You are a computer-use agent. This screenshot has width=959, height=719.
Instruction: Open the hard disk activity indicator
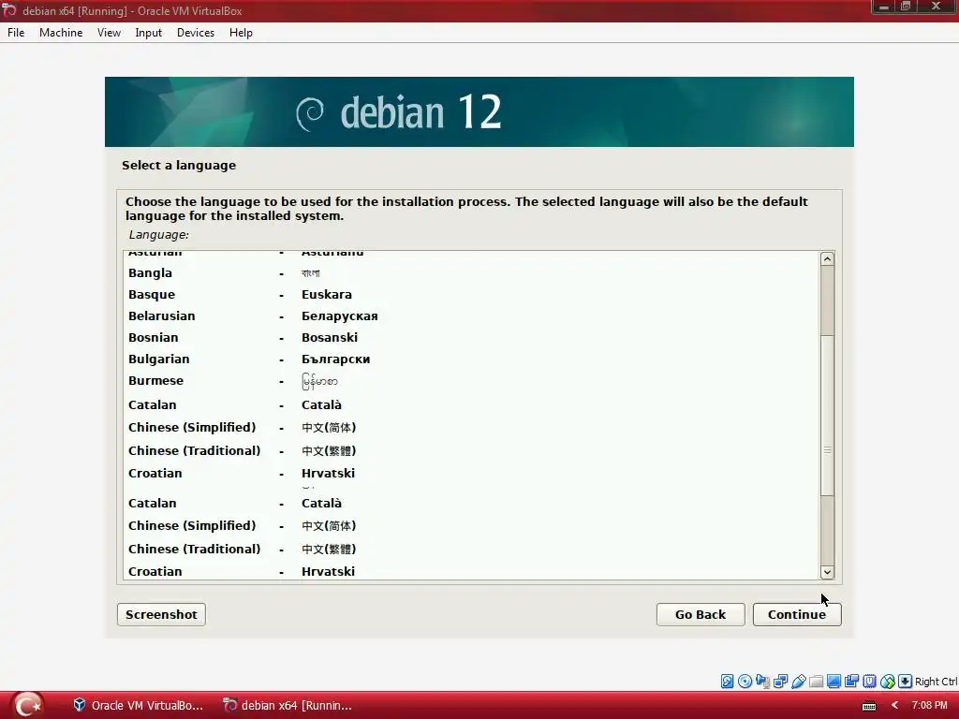pyautogui.click(x=727, y=682)
